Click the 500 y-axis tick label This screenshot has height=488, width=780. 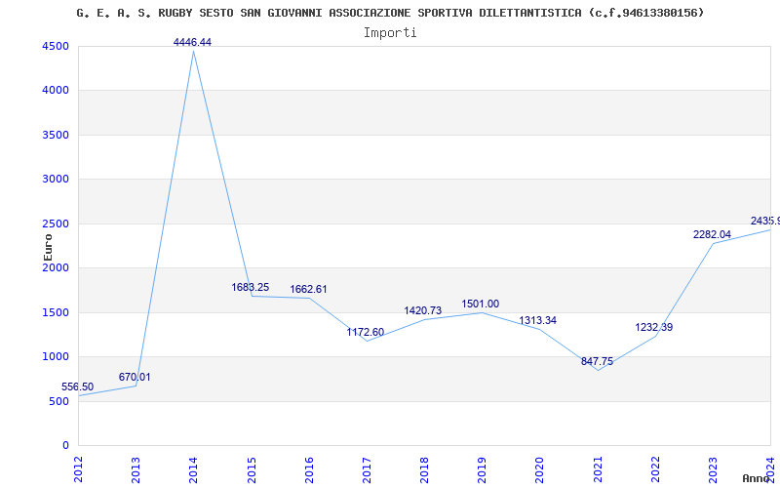pos(59,401)
